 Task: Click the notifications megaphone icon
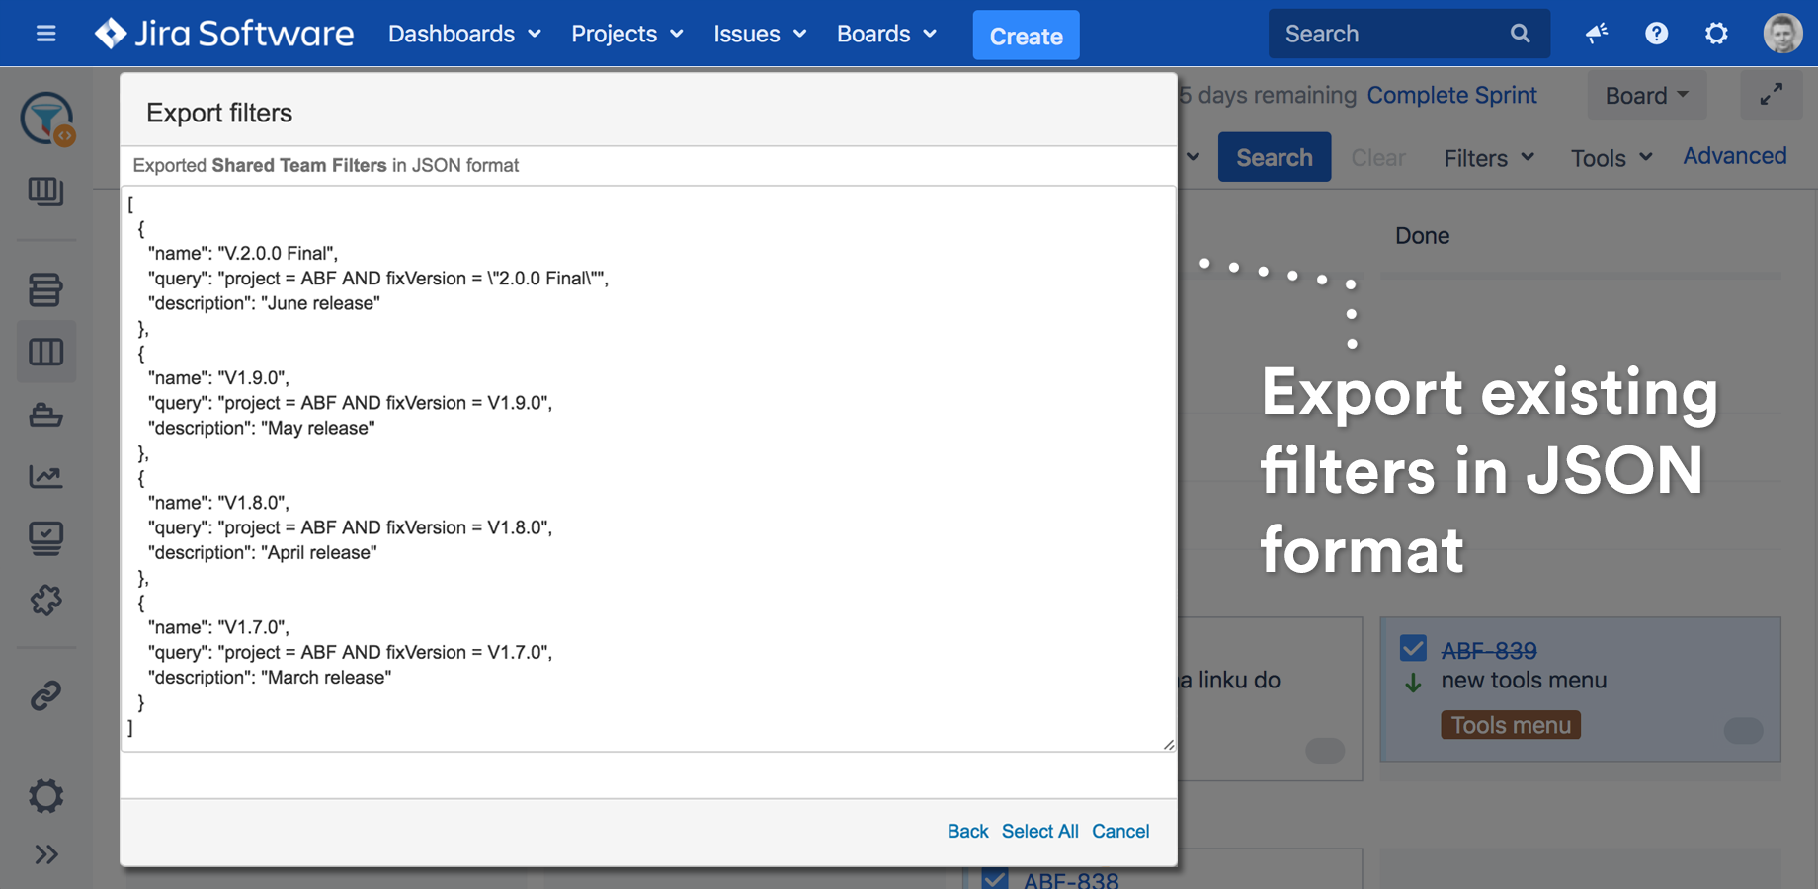point(1596,34)
